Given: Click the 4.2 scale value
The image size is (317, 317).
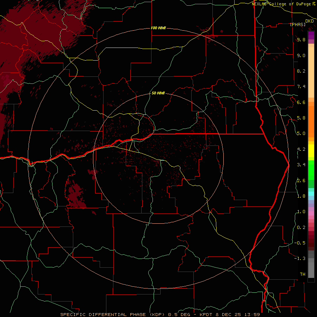Looking at the screenshot, I should (x=301, y=149).
